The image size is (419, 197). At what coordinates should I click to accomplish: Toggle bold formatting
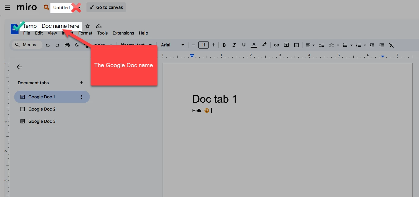coord(224,45)
